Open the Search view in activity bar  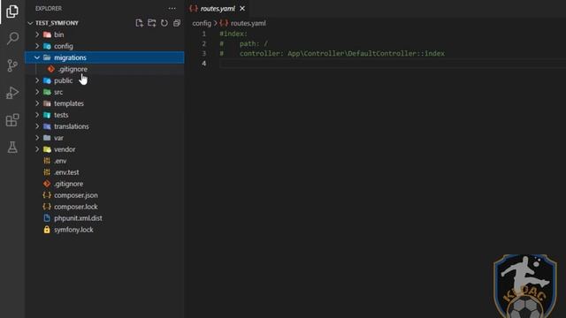(12, 38)
